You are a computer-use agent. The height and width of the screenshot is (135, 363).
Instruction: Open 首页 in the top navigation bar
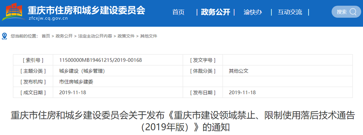pyautogui.click(x=178, y=12)
